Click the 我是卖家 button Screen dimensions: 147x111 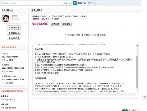coord(66,24)
